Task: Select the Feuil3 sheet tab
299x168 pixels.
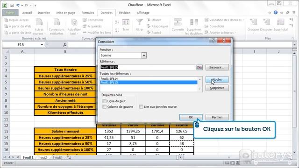Action: [x=57, y=157]
